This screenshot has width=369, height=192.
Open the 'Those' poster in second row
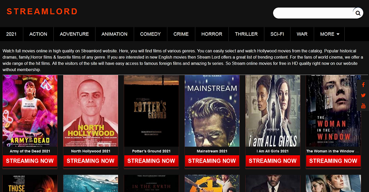(x=30, y=183)
